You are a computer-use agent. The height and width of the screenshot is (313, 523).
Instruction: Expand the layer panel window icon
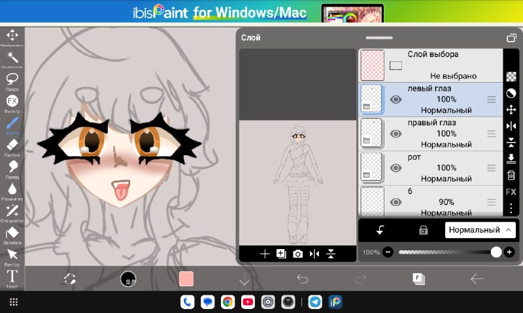click(x=511, y=38)
